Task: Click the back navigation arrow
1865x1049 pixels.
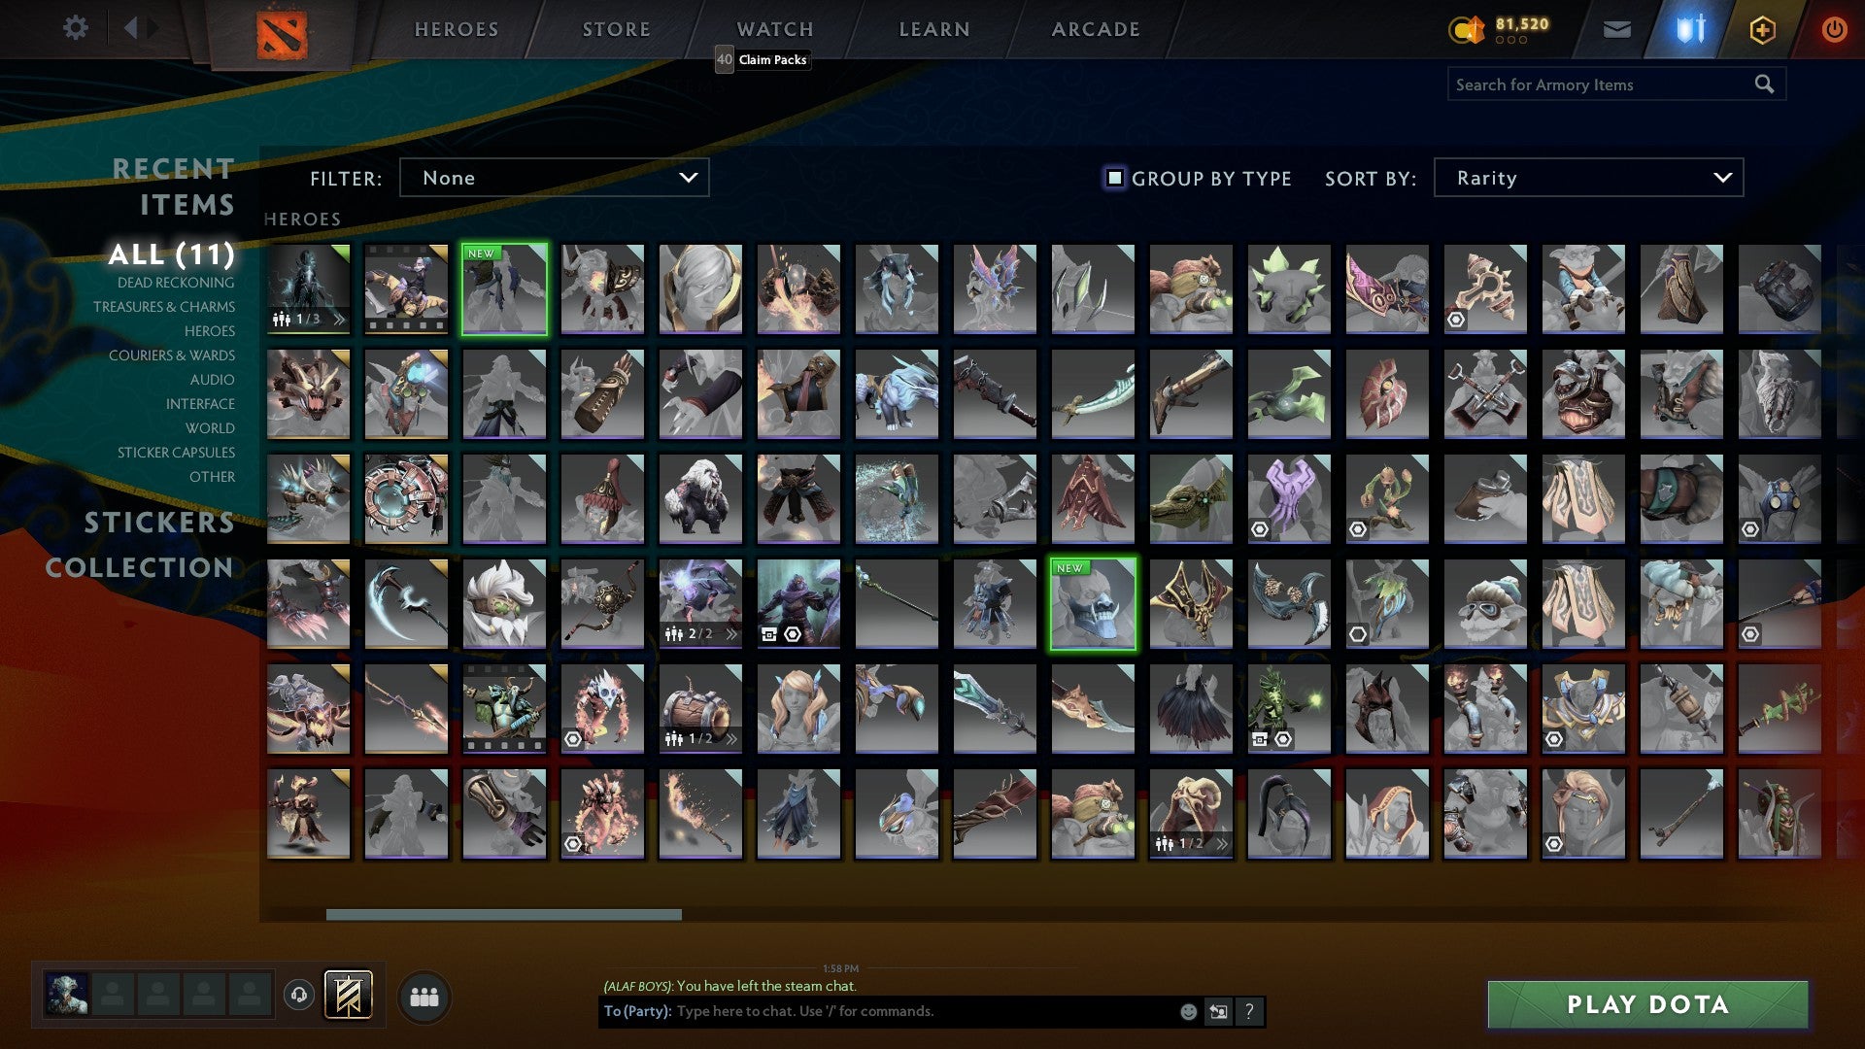Action: point(130,28)
